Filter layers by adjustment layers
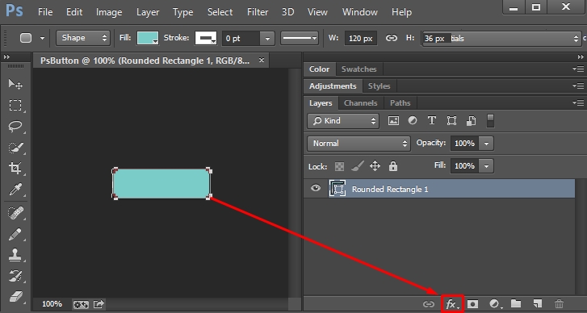 click(x=413, y=120)
